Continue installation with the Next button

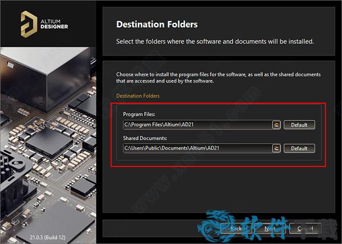(x=270, y=229)
